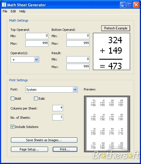The height and width of the screenshot is (164, 141).
Task: Expand the Operator(s) dropdown
Action: pyautogui.click(x=37, y=60)
